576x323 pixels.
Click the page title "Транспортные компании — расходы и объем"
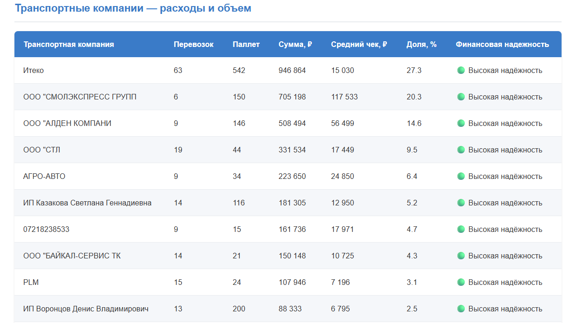tap(133, 8)
